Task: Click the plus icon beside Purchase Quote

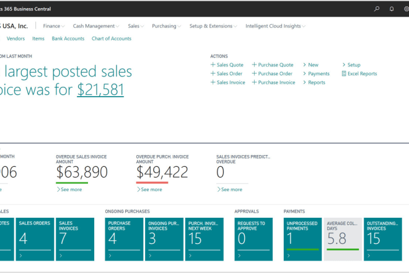Action: 254,65
